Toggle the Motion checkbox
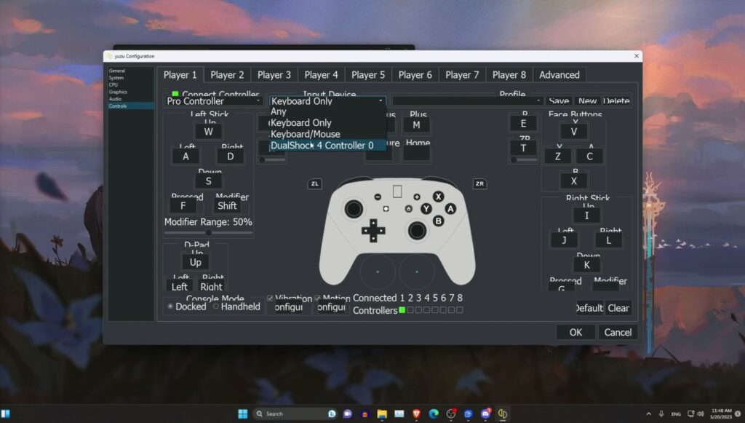 pos(317,299)
